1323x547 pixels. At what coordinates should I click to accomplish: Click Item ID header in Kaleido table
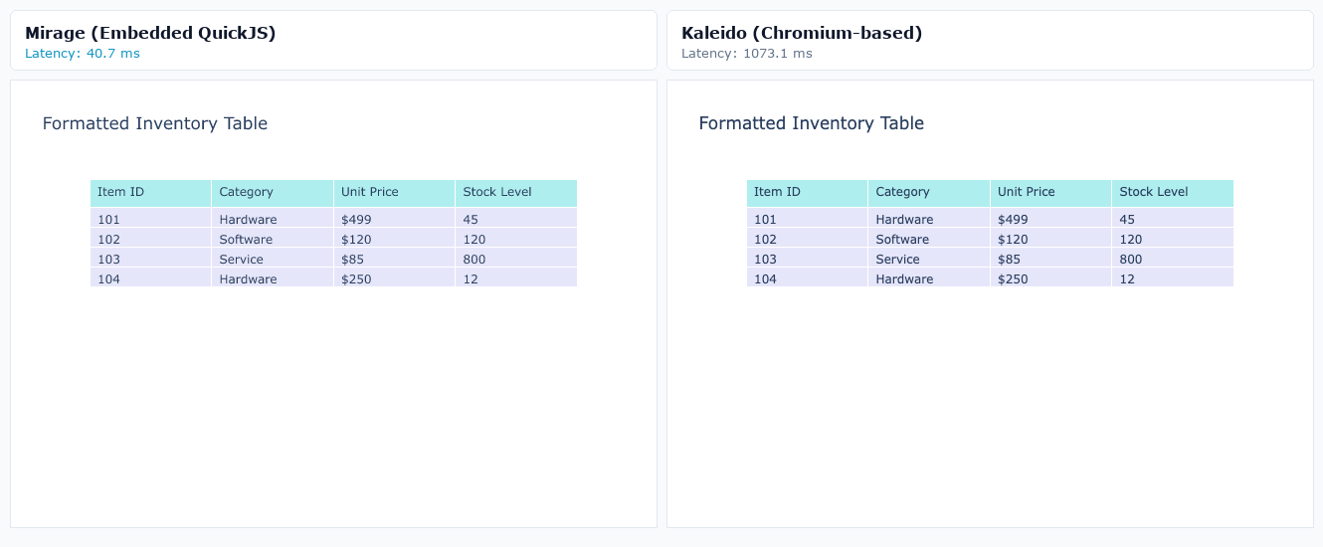807,193
